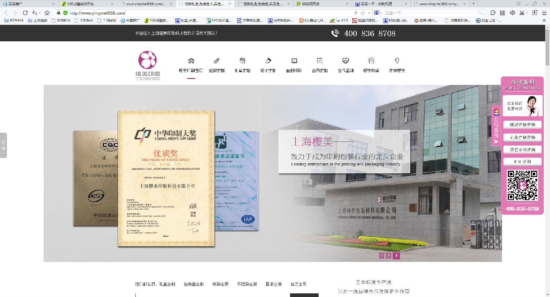Expand the address bar dropdown arrow
The height and width of the screenshot is (297, 550).
click(369, 13)
